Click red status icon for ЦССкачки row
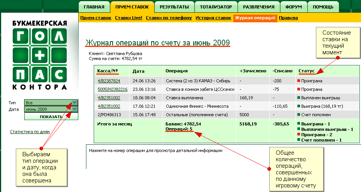The image size is (361, 192). click(299, 89)
